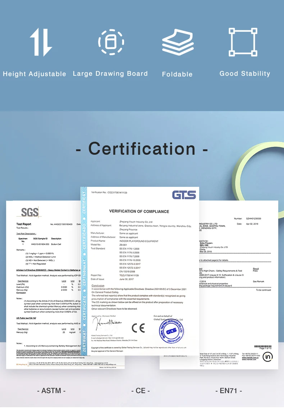284x409 pixels.
Task: Click the 'VERIFICATION OF COMPLIANCE' title
Action: pos(139,212)
